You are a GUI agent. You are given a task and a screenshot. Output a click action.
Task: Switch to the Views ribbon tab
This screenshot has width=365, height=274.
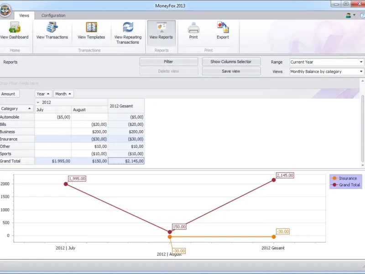point(24,16)
